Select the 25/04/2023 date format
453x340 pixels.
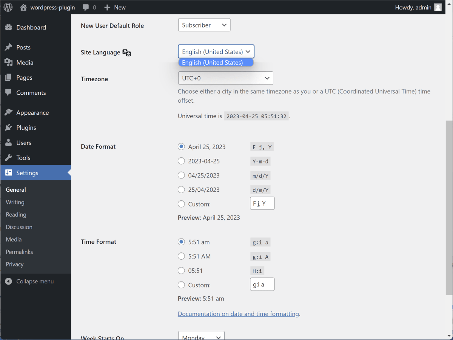pyautogui.click(x=181, y=190)
